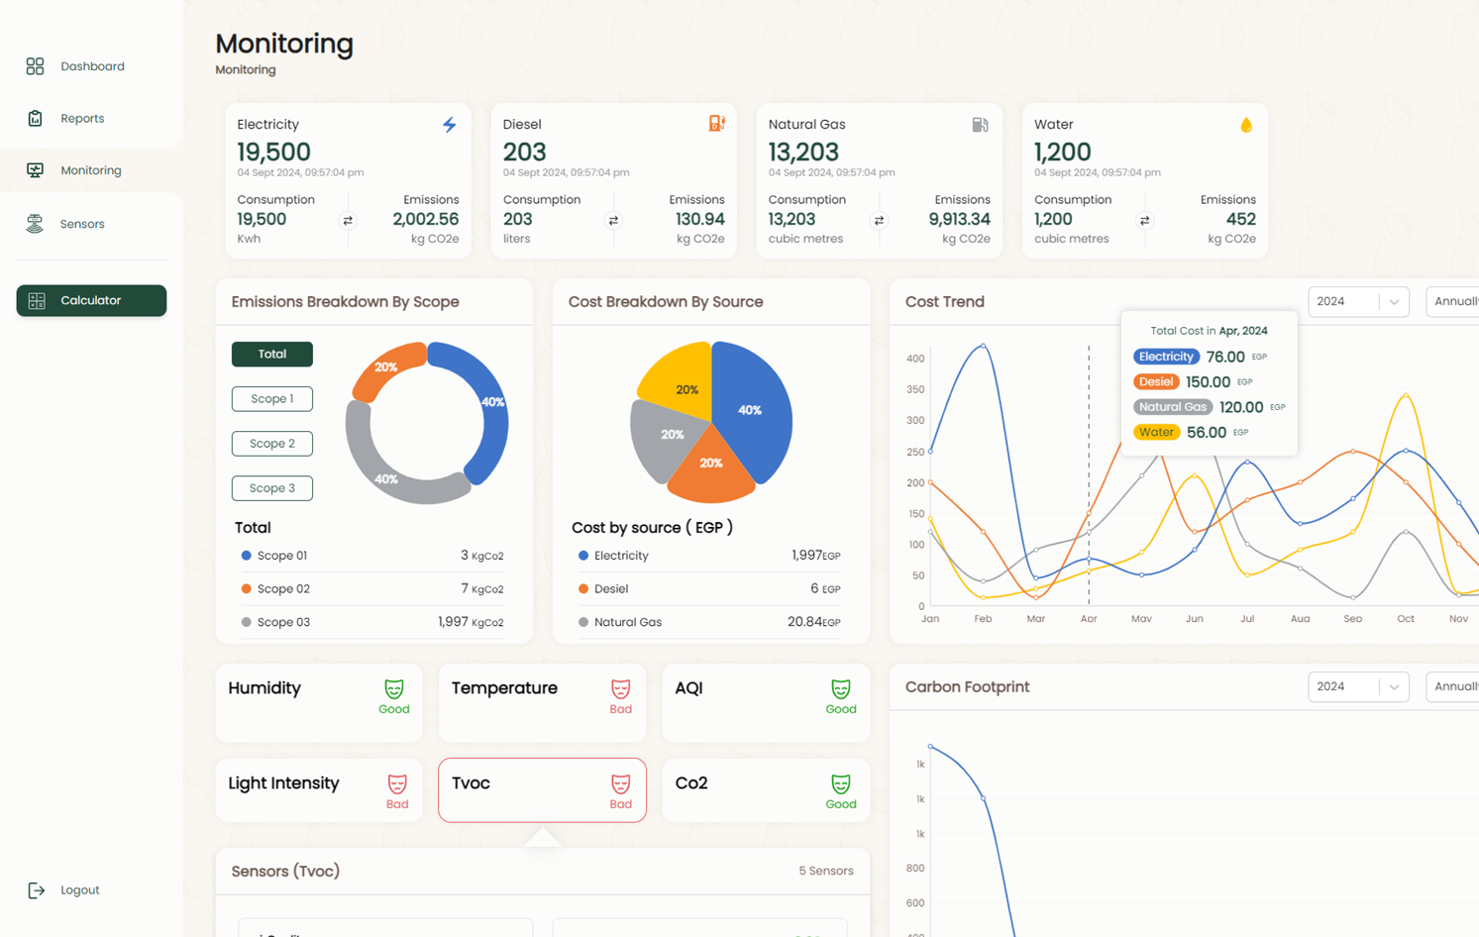Open the Carbon Footprint 2024 year dropdown
Viewport: 1479px width, 937px height.
click(1357, 687)
